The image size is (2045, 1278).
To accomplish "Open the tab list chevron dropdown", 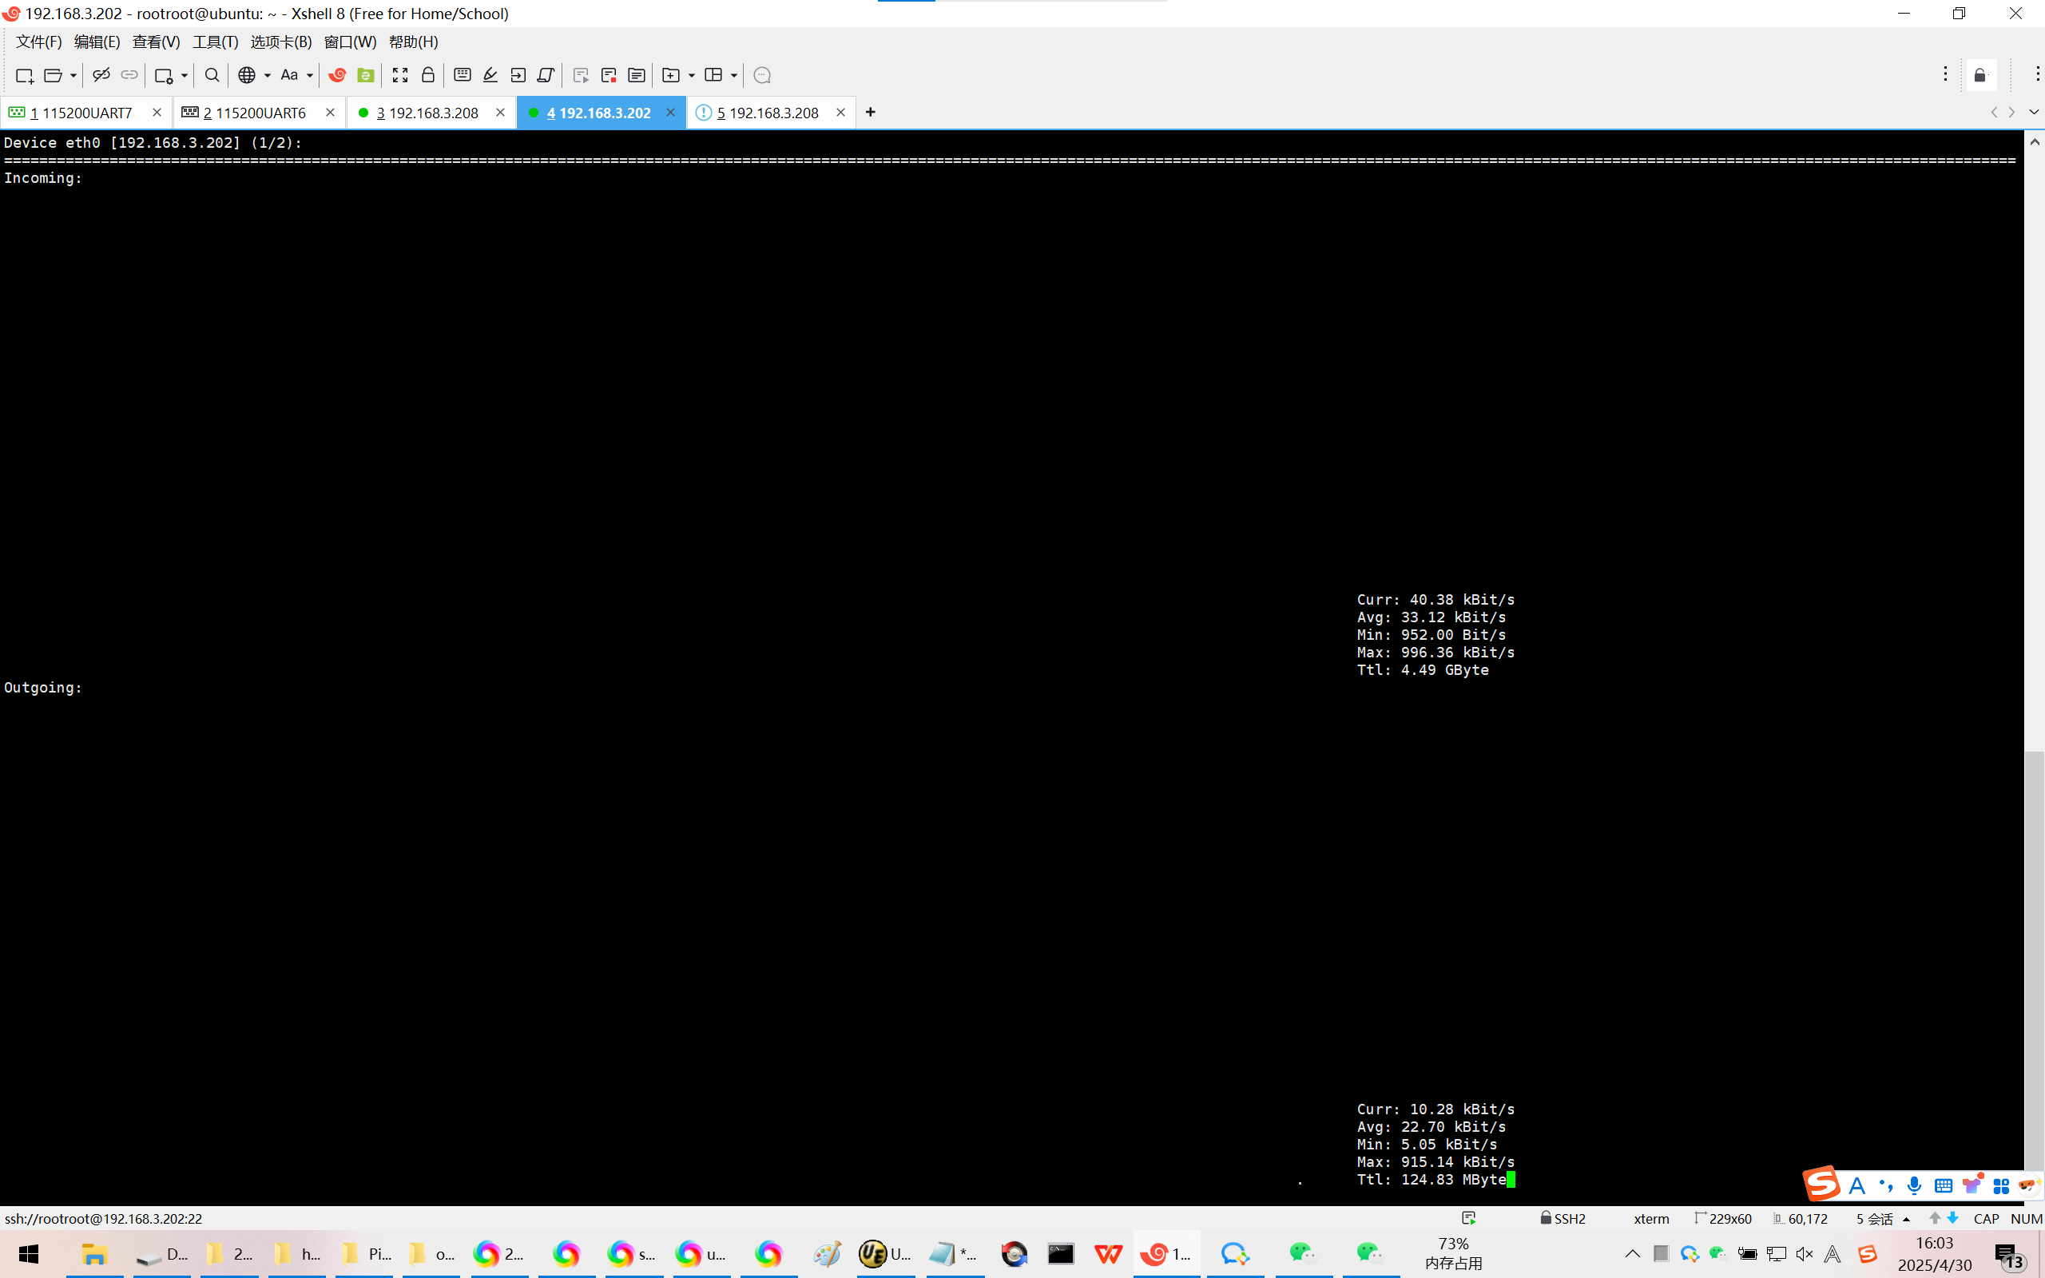I will (2034, 113).
